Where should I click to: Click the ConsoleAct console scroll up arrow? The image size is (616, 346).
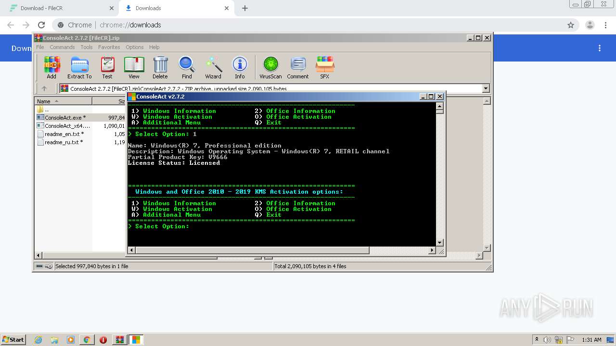tap(440, 105)
